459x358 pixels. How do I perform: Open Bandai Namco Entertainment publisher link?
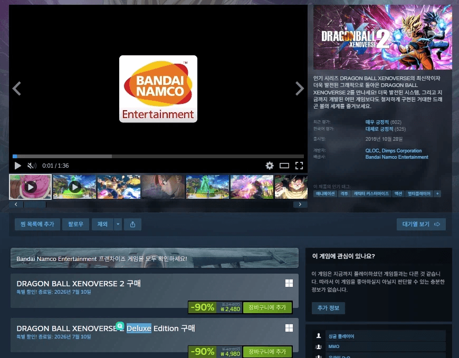tap(397, 157)
